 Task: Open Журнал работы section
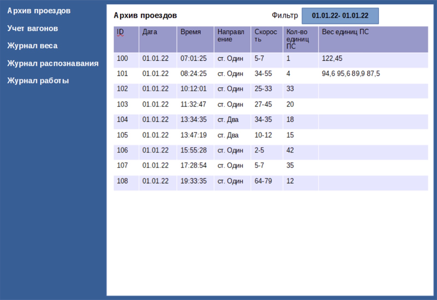38,81
